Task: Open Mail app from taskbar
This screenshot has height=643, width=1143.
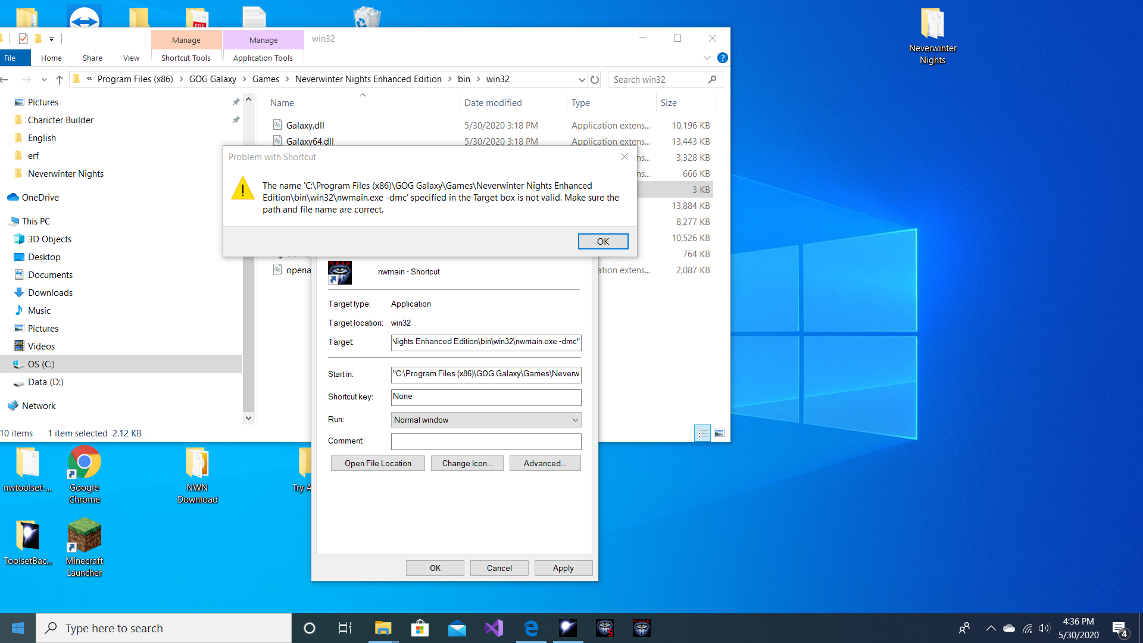Action: click(x=457, y=628)
